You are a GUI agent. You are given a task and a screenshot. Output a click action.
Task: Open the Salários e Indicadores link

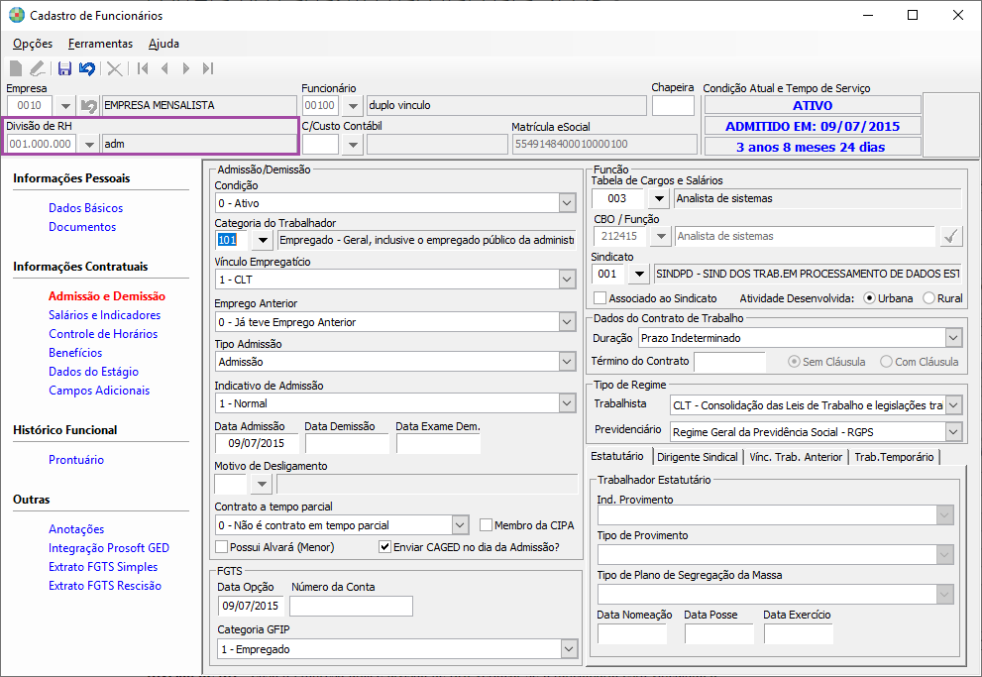105,315
